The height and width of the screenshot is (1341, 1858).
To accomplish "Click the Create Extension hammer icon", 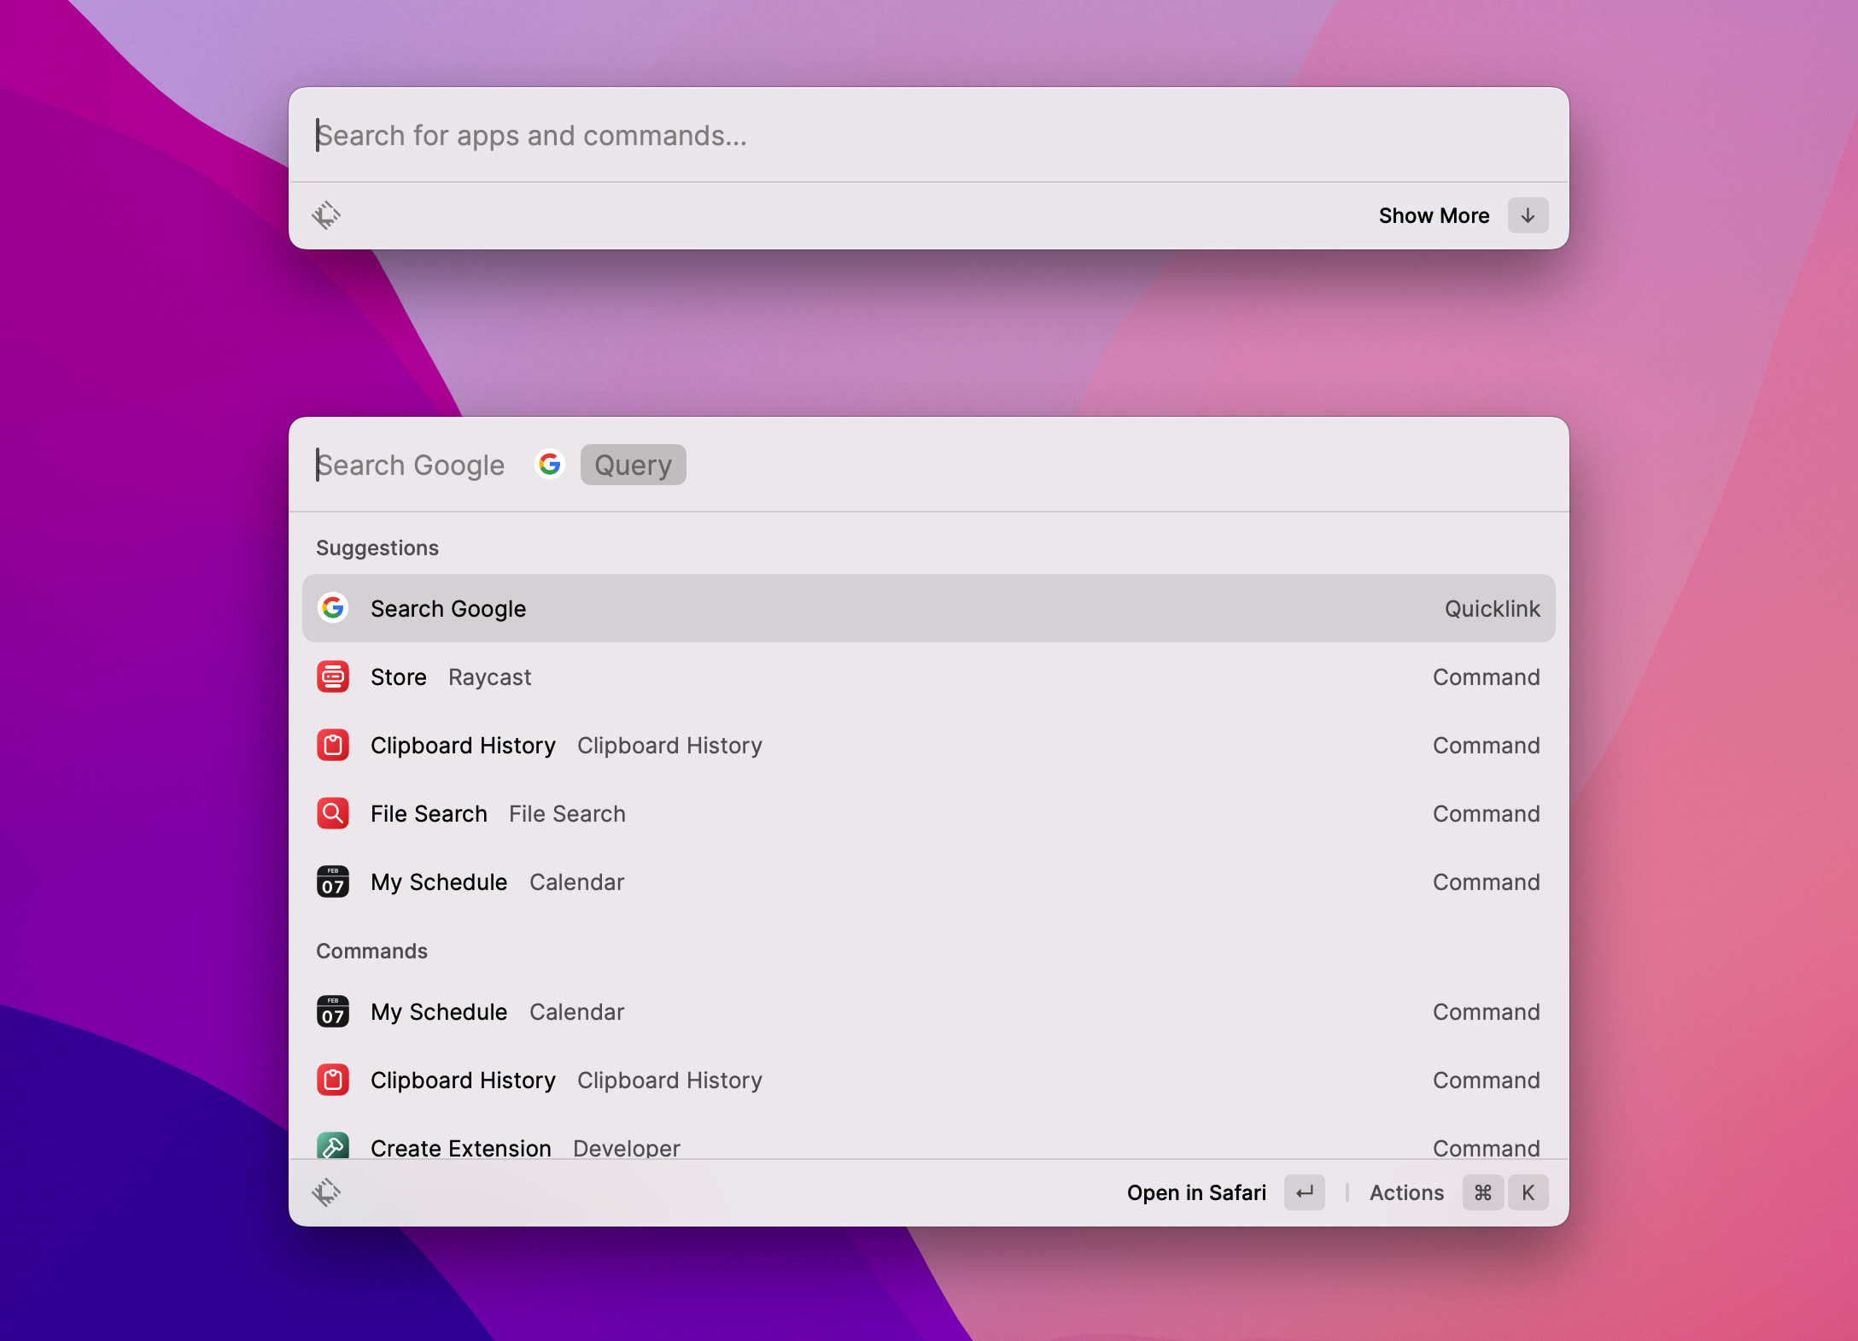I will (x=333, y=1145).
